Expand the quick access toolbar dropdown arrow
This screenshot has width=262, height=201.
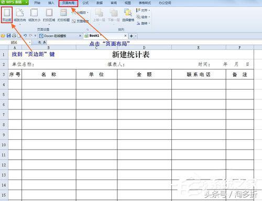point(35,36)
